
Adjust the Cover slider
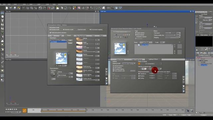coord(89,48)
